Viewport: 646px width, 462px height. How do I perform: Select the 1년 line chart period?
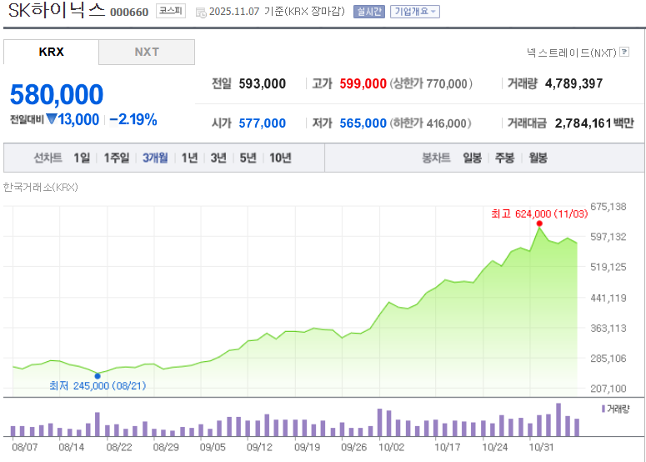click(189, 158)
